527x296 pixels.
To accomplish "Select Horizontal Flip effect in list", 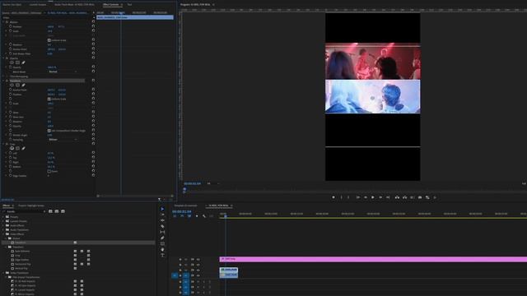I will (22, 264).
